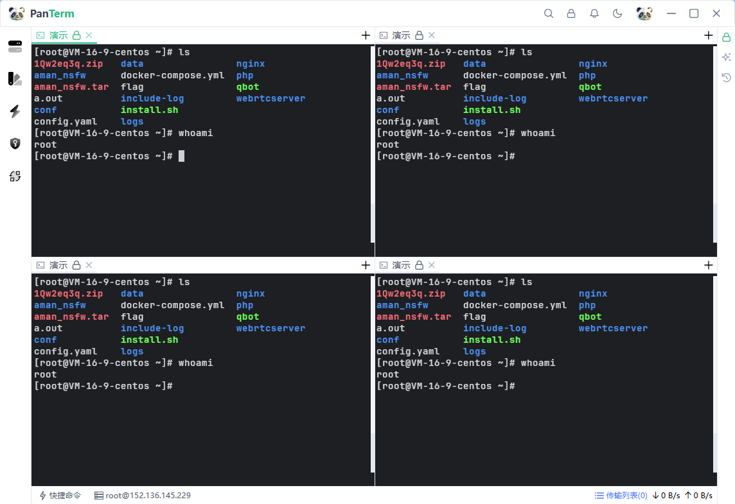
Task: Open notifications bell in title bar
Action: pos(594,13)
